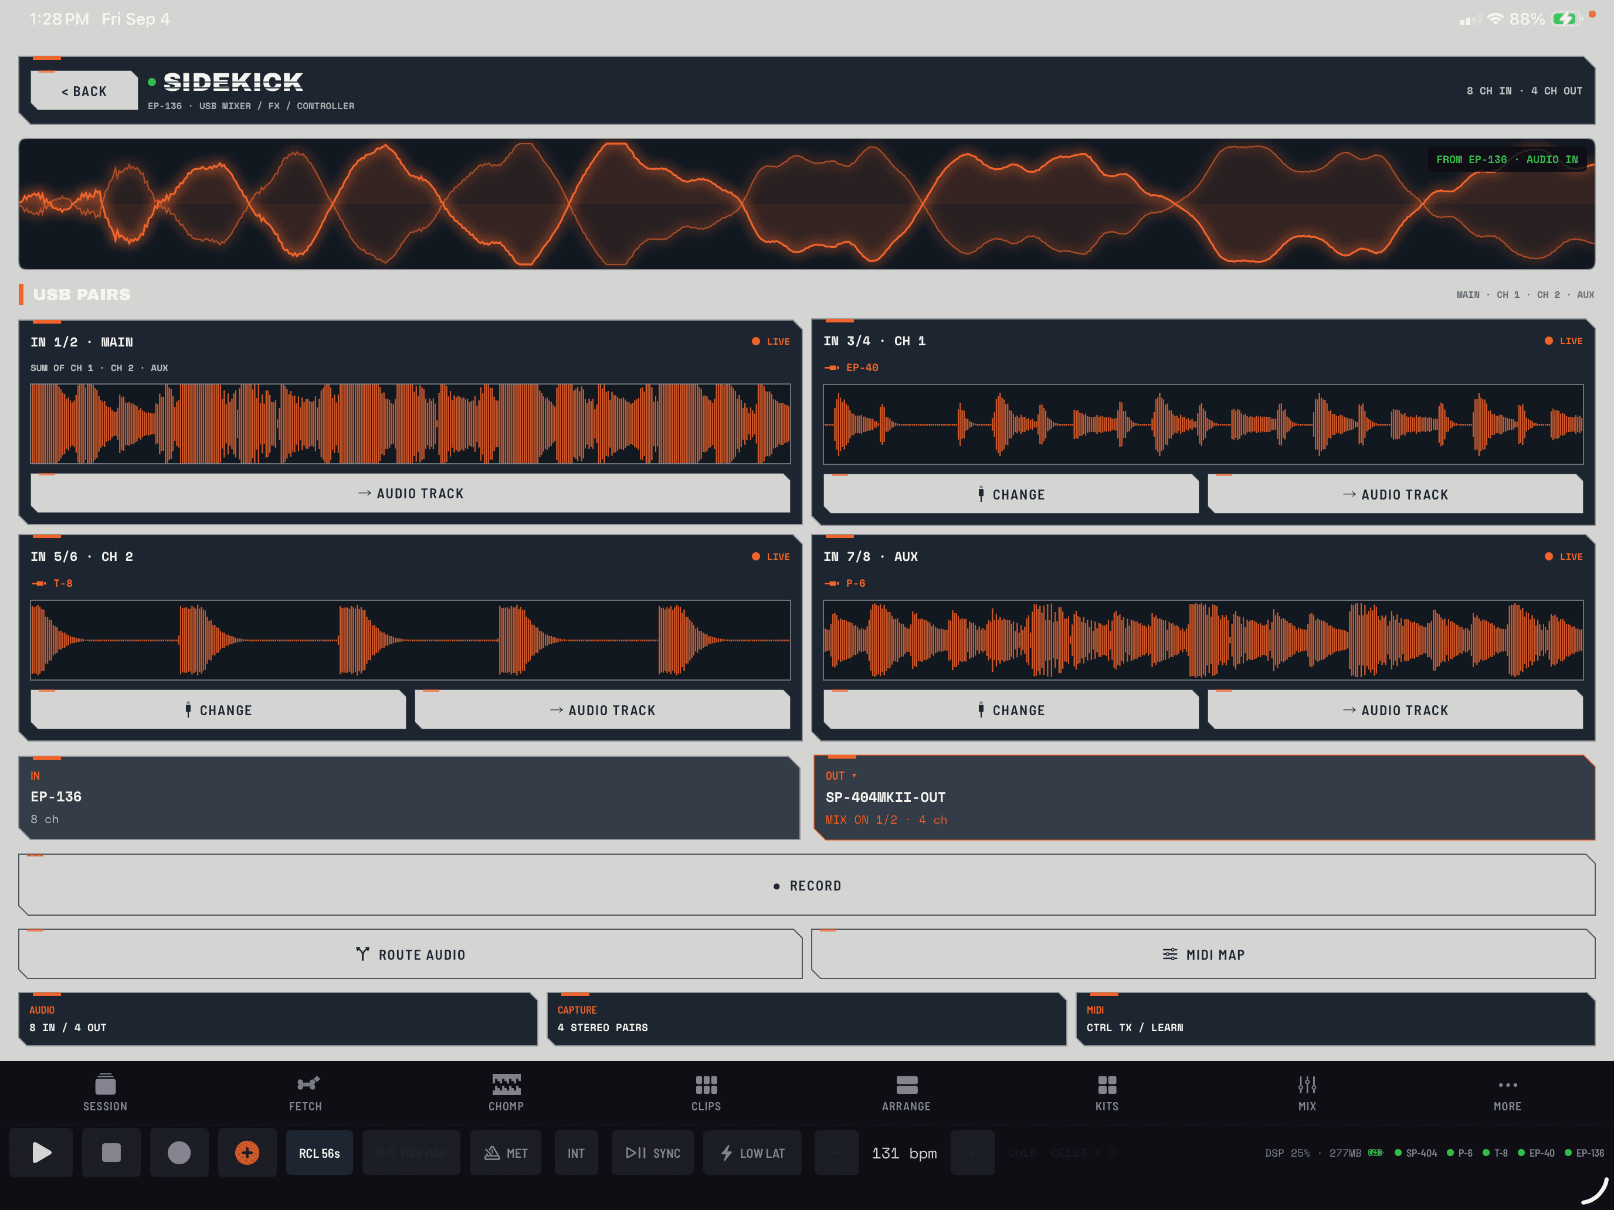Tap the Wi-Fi icon in status bar
Image resolution: width=1614 pixels, height=1210 pixels.
(x=1495, y=19)
